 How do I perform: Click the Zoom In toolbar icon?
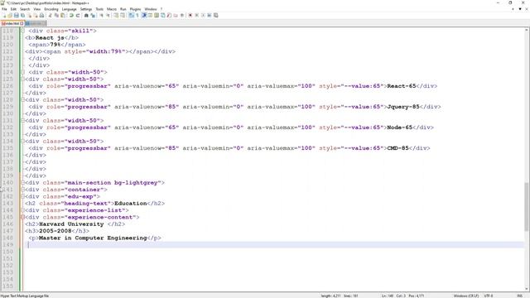click(101, 15)
